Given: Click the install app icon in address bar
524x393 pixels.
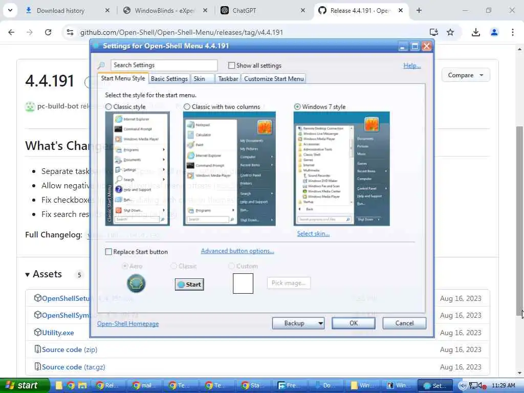Looking at the screenshot, I should (434, 32).
